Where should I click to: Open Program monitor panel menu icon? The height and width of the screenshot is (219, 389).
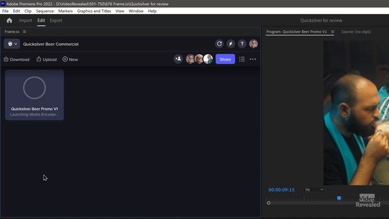tap(332, 32)
